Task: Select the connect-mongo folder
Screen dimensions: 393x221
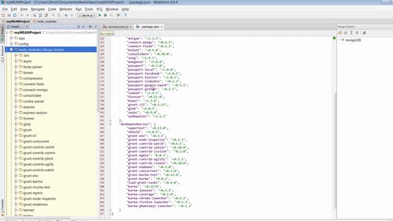Action: [36, 90]
